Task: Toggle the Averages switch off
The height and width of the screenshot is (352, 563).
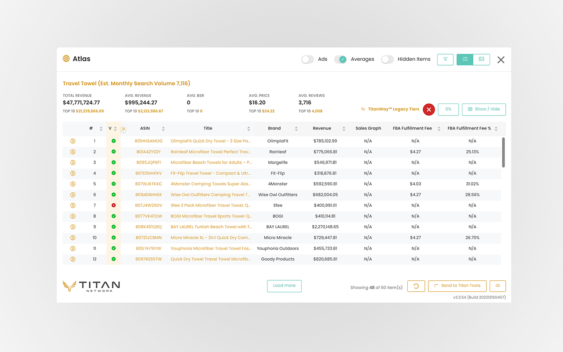Action: coord(340,59)
